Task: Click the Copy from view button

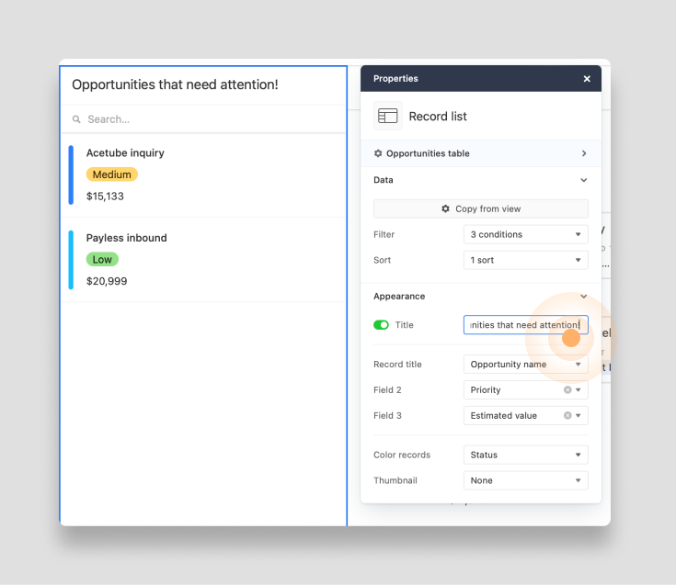Action: [x=481, y=208]
